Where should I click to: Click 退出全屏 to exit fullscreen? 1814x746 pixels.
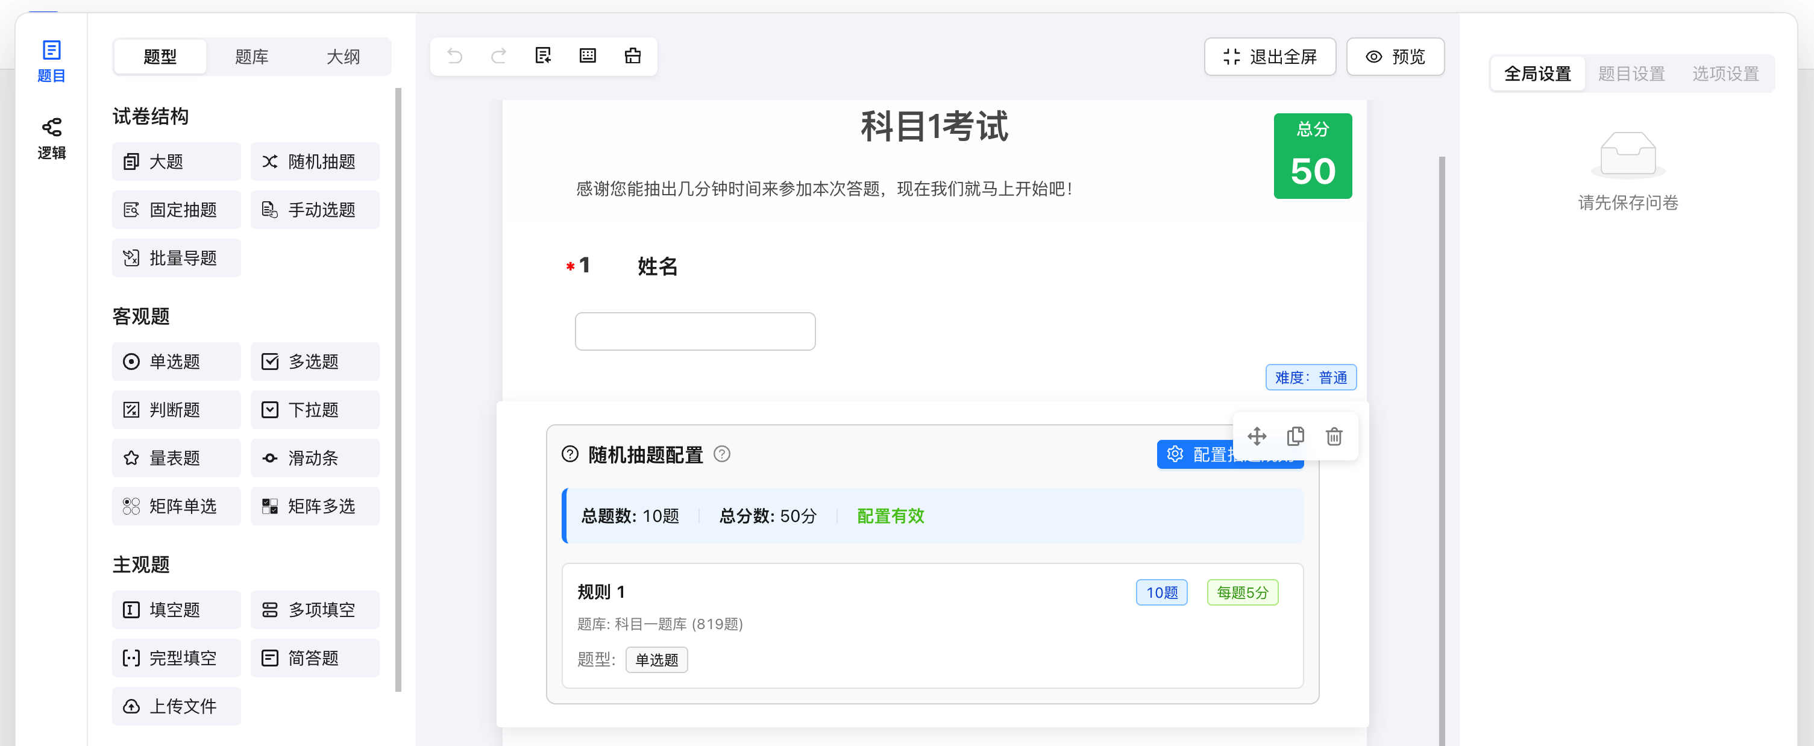click(x=1270, y=57)
